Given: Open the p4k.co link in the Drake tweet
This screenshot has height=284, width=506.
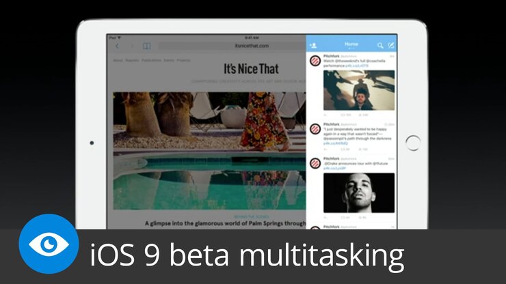Looking at the screenshot, I should point(334,168).
